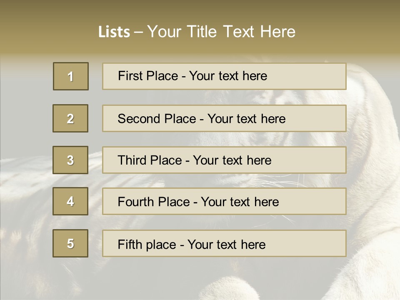The height and width of the screenshot is (300, 400).
Task: Click the word Second in the list
Action: [139, 119]
